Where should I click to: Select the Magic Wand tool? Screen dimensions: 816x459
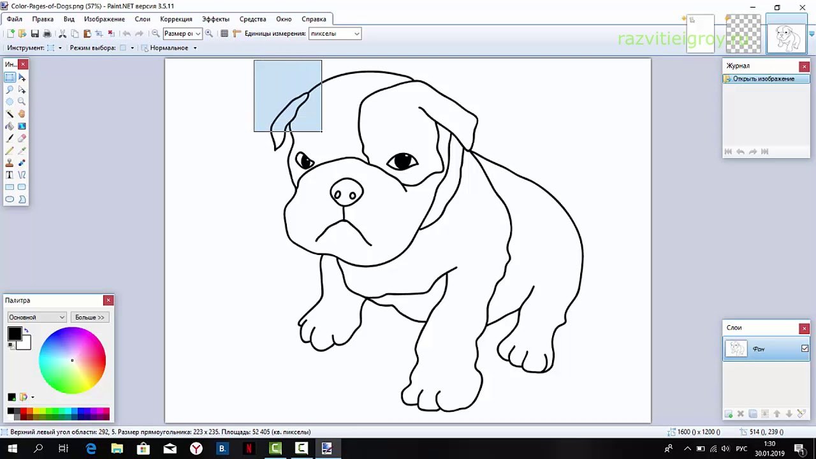pos(10,114)
